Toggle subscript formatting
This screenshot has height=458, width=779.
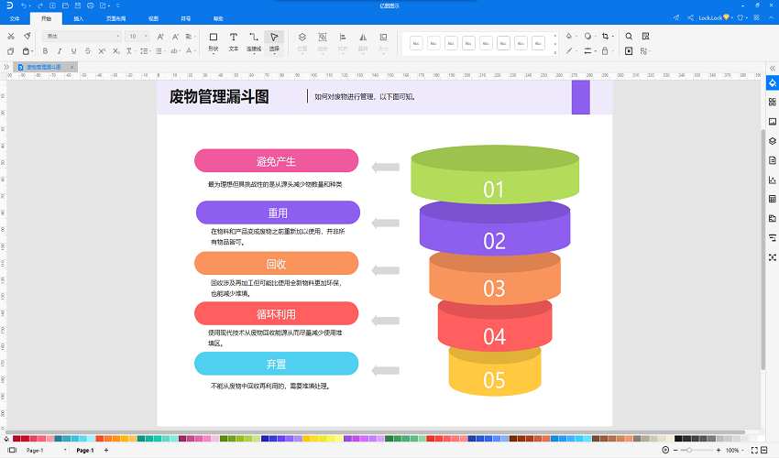[x=116, y=51]
